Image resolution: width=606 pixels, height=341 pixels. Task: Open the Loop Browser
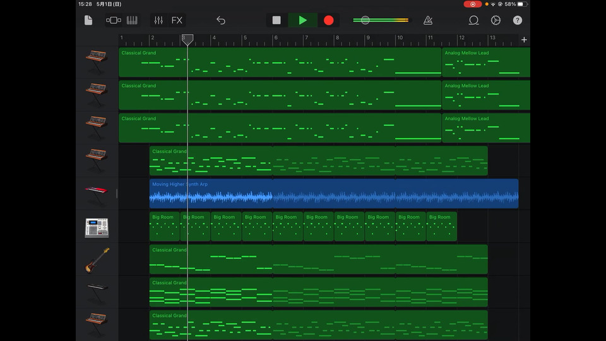click(473, 20)
